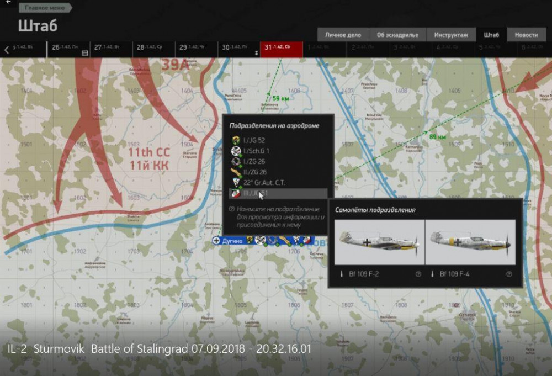The width and height of the screenshot is (552, 376).
Task: Click help icon next to Bf 109 F-4
Action: click(x=509, y=274)
